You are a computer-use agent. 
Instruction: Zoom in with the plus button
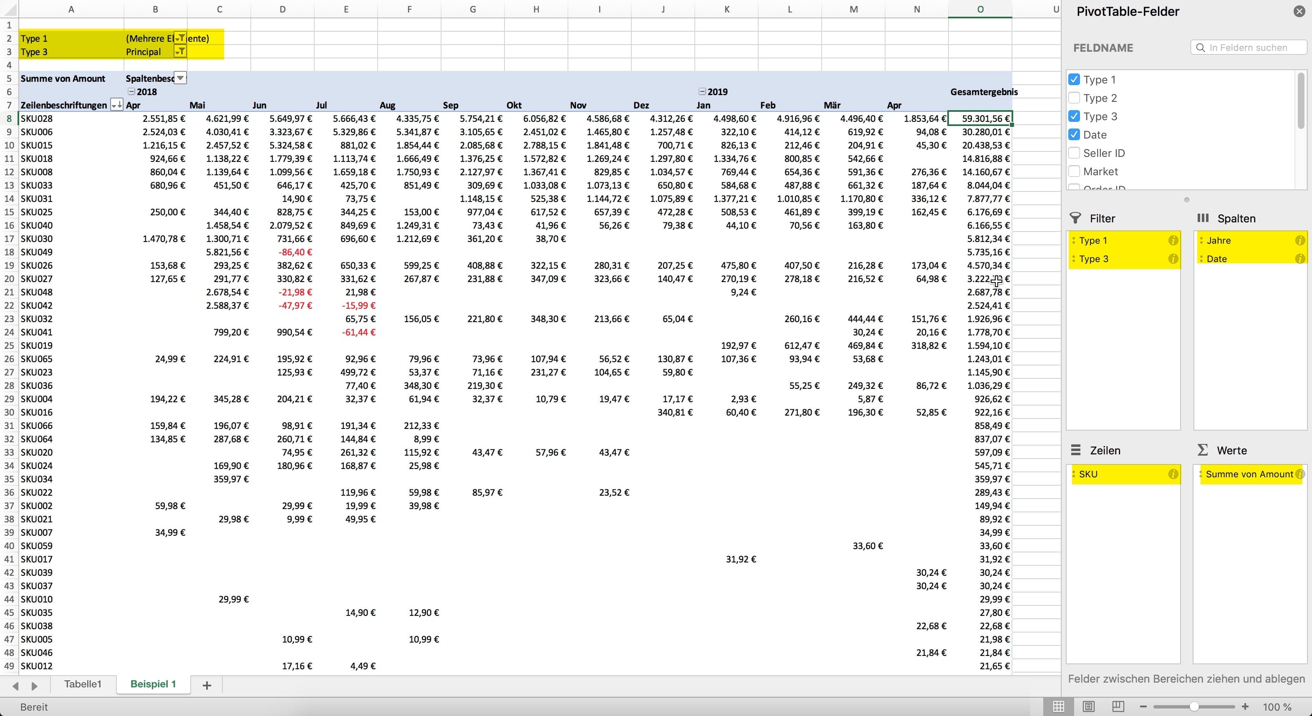click(x=1245, y=706)
